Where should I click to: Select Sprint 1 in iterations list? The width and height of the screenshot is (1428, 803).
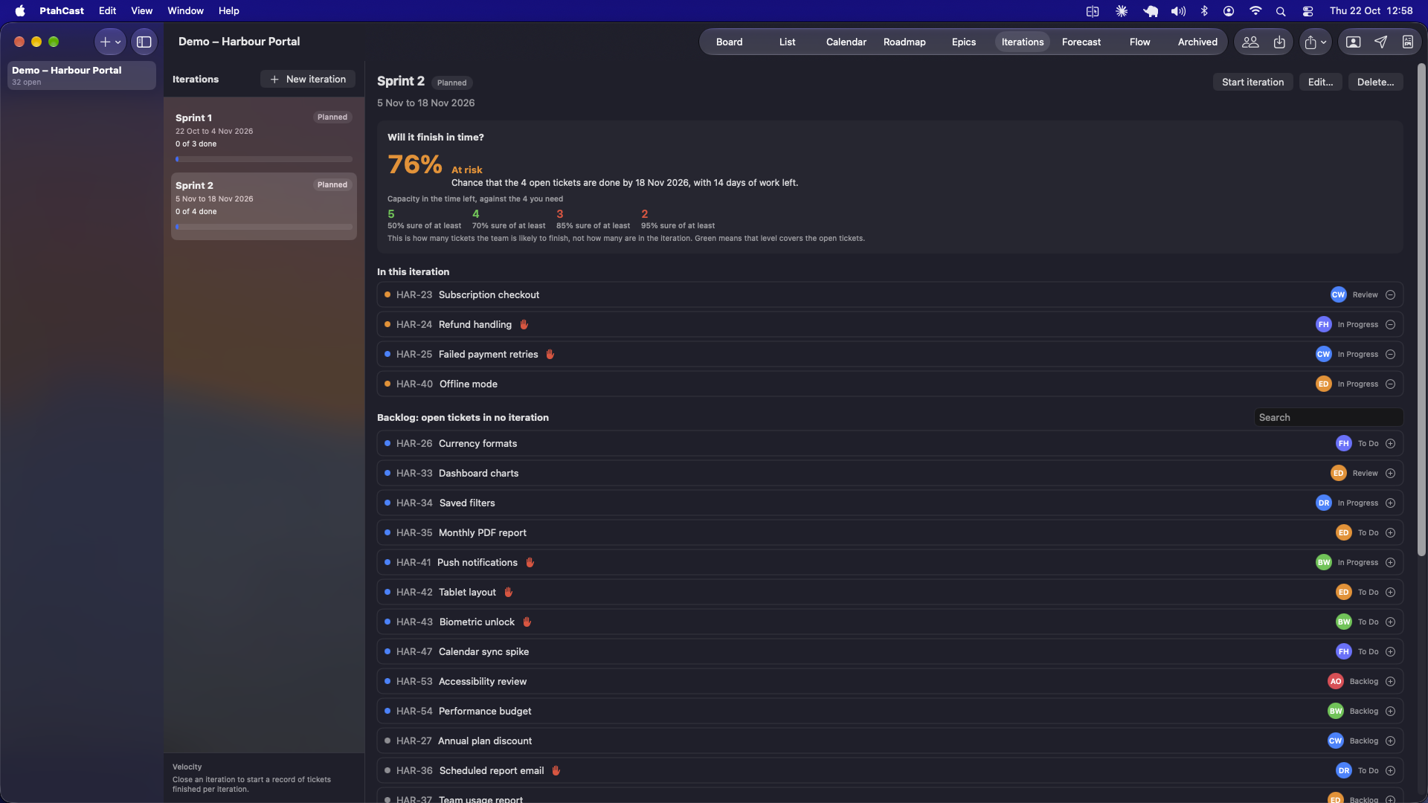tap(264, 138)
